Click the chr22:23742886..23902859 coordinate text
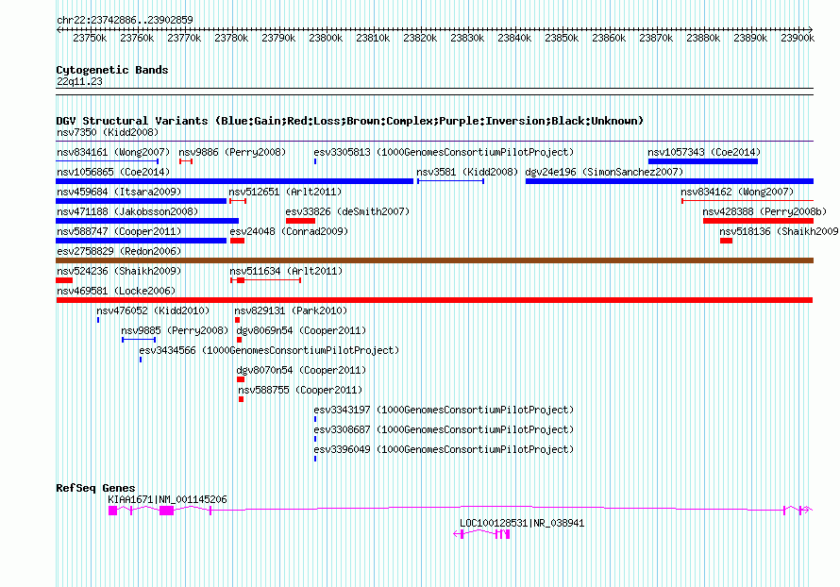The image size is (840, 587). coord(125,20)
